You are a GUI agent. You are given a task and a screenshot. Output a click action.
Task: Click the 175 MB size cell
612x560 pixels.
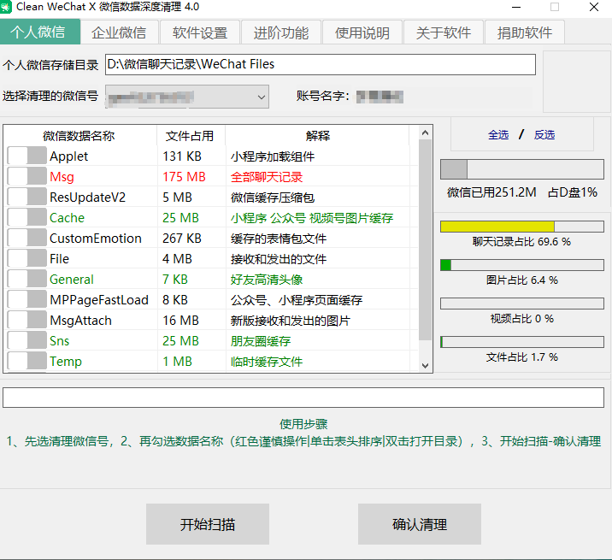click(184, 176)
